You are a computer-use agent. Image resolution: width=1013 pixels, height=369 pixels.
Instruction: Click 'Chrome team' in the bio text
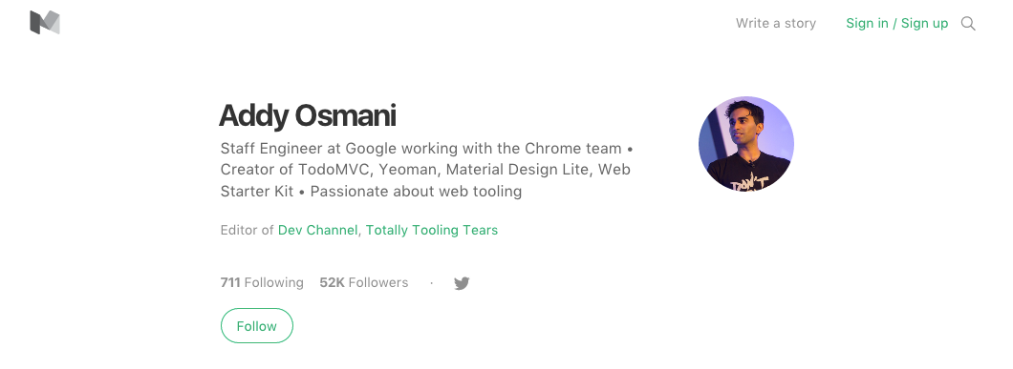[573, 149]
